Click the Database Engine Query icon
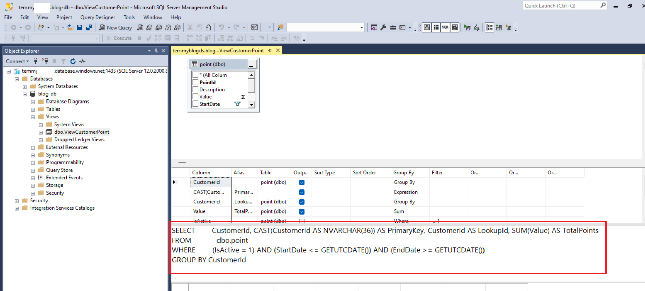Screen dimensions: 645x291 140,28
